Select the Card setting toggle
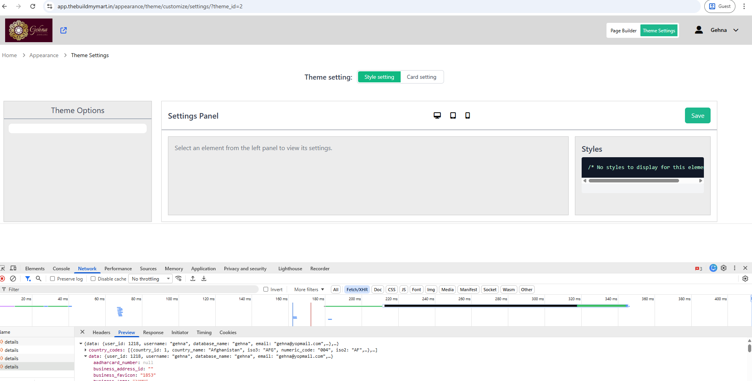The image size is (752, 381). pyautogui.click(x=422, y=77)
